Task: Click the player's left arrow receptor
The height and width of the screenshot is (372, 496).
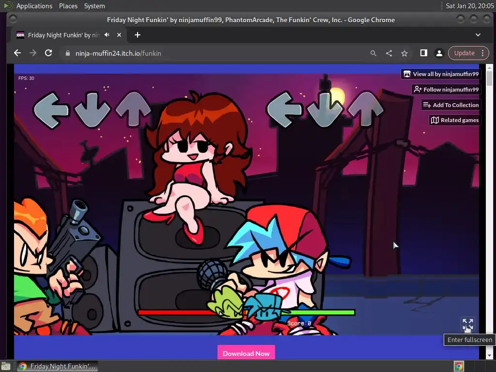Action: [284, 109]
